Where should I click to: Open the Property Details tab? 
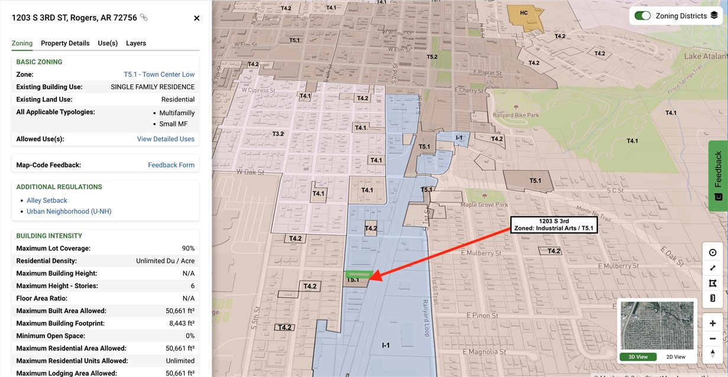(65, 43)
